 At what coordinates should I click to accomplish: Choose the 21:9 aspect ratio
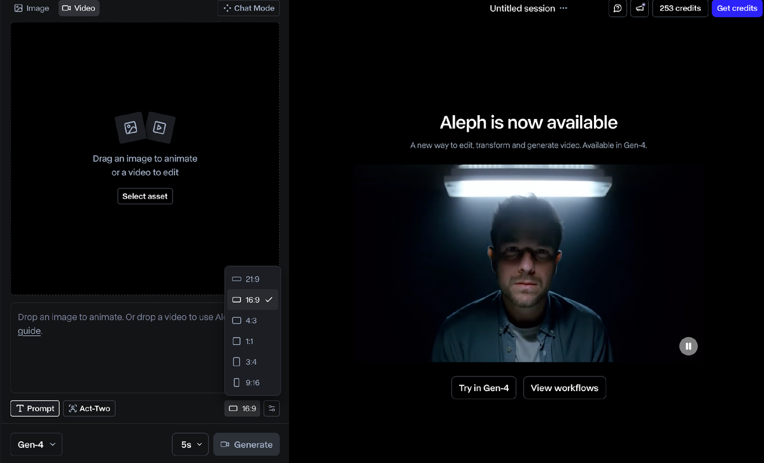253,279
